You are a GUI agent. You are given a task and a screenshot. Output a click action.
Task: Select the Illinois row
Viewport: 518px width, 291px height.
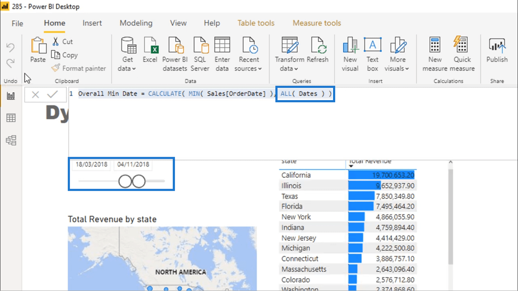[348, 186]
